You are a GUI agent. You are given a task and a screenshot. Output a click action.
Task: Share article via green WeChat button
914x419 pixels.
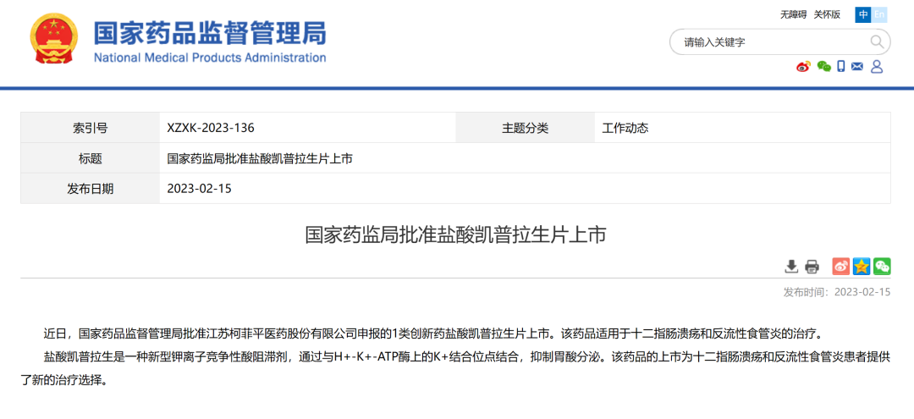click(882, 267)
